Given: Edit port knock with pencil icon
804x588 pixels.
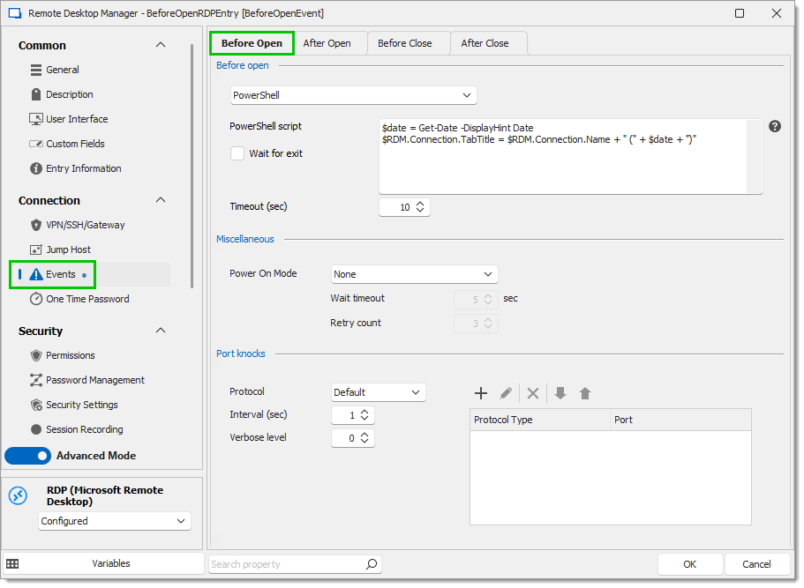Looking at the screenshot, I should coord(506,393).
